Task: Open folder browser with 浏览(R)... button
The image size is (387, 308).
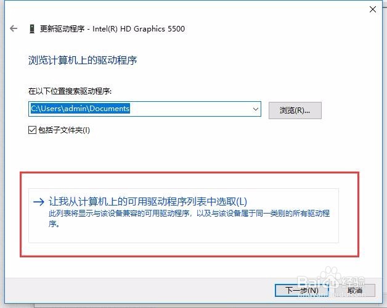Action: (x=295, y=110)
